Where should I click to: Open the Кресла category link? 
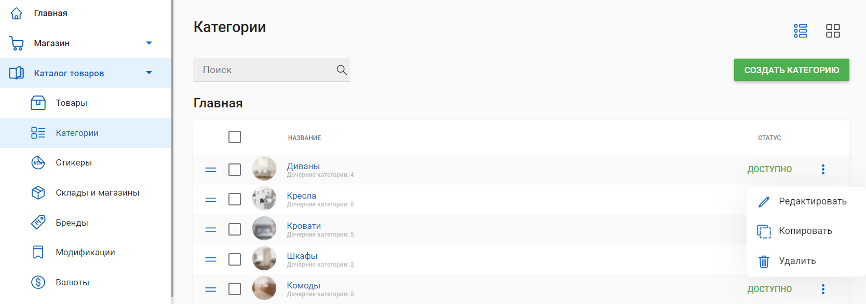click(x=301, y=196)
